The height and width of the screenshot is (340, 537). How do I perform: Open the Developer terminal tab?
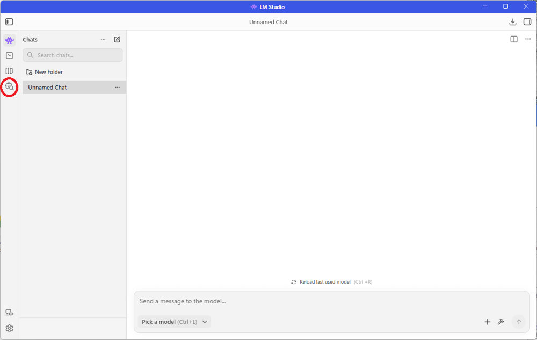[x=9, y=55]
